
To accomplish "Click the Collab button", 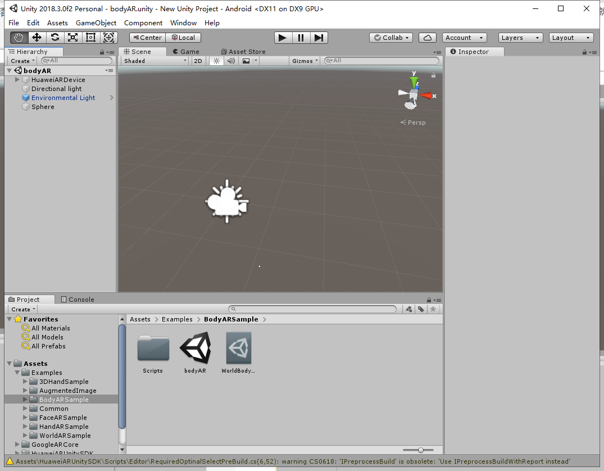I will 390,37.
